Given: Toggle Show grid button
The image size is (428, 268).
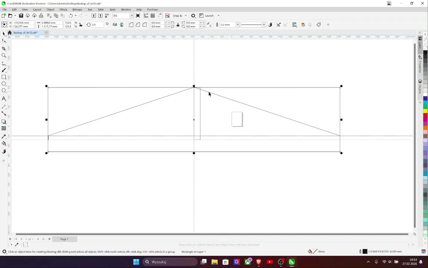Looking at the screenshot, I should click(x=153, y=16).
